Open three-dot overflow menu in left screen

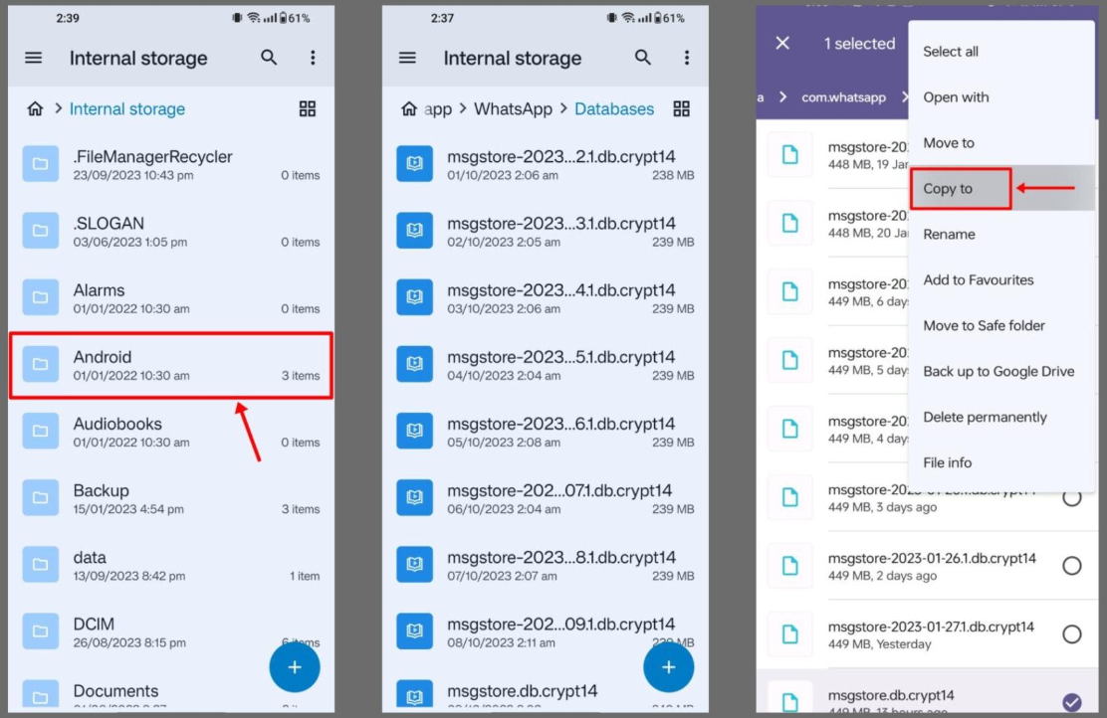313,57
